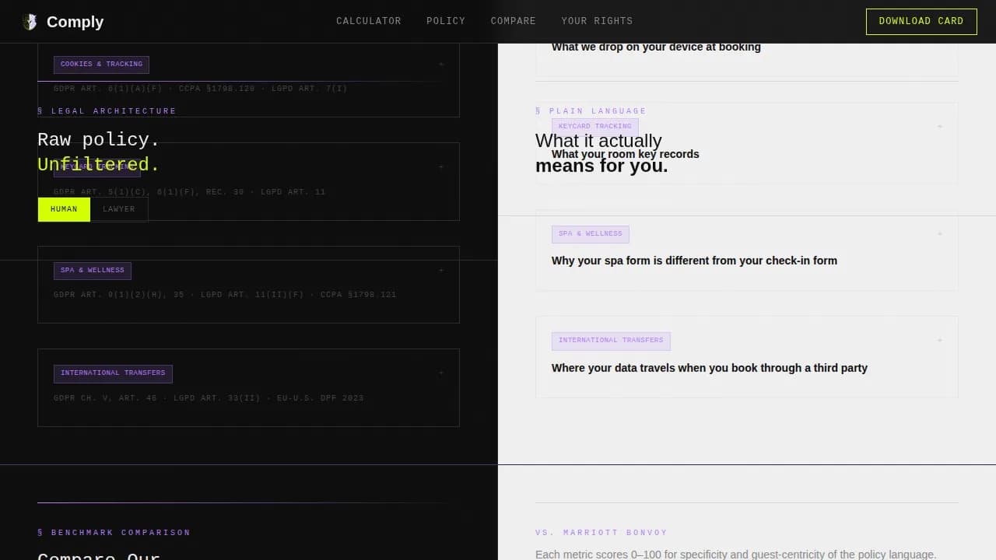Expand International Transfers in the right column

[x=939, y=340]
